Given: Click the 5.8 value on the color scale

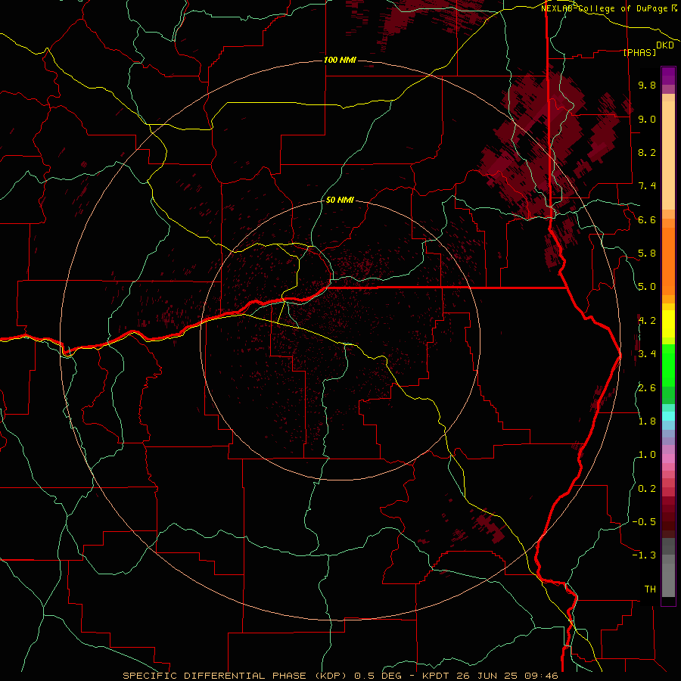Looking at the screenshot, I should tap(647, 253).
